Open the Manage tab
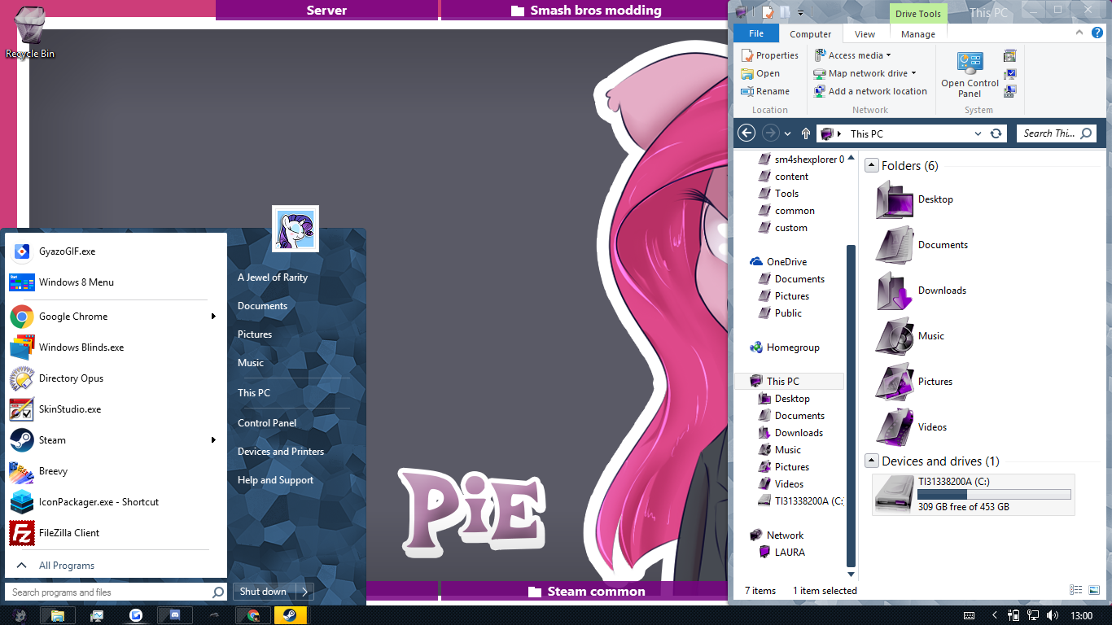This screenshot has width=1112, height=625. (x=918, y=34)
